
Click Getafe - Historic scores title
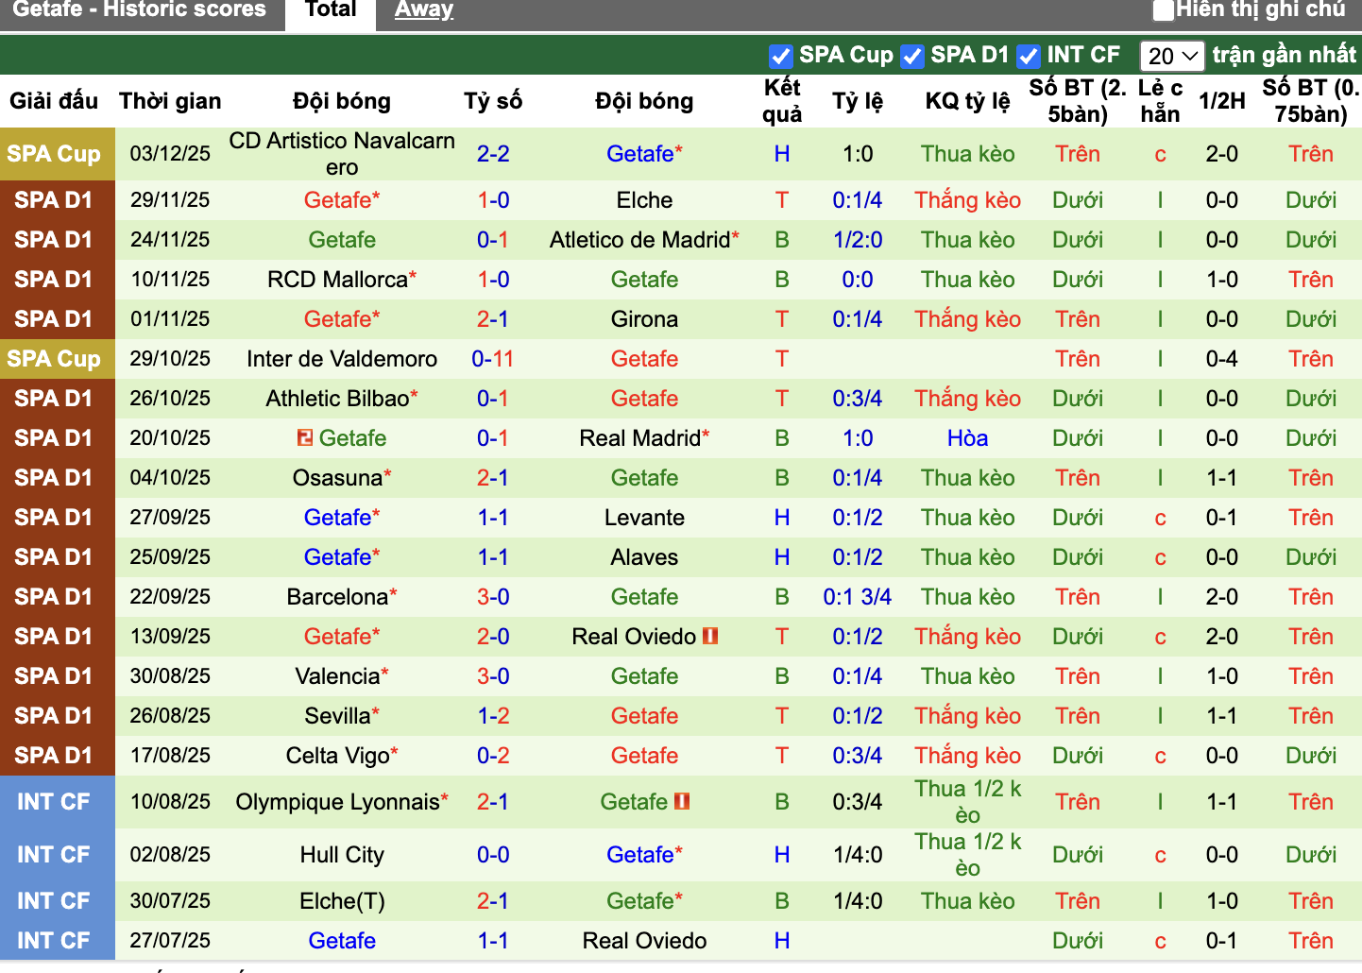(139, 10)
